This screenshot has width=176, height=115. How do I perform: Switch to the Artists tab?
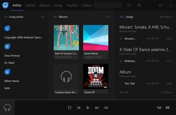(17, 5)
